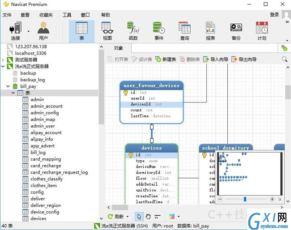
Task: Click the bill_pay database icon
Action: click(x=15, y=86)
